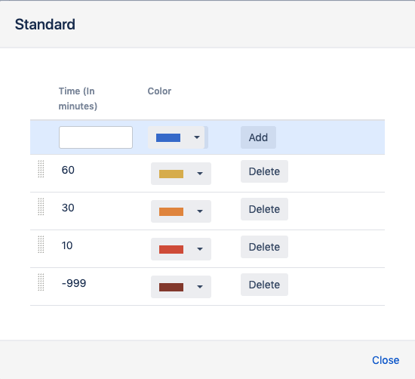Click the blue color swatch in new row
The height and width of the screenshot is (379, 415).
(x=168, y=137)
